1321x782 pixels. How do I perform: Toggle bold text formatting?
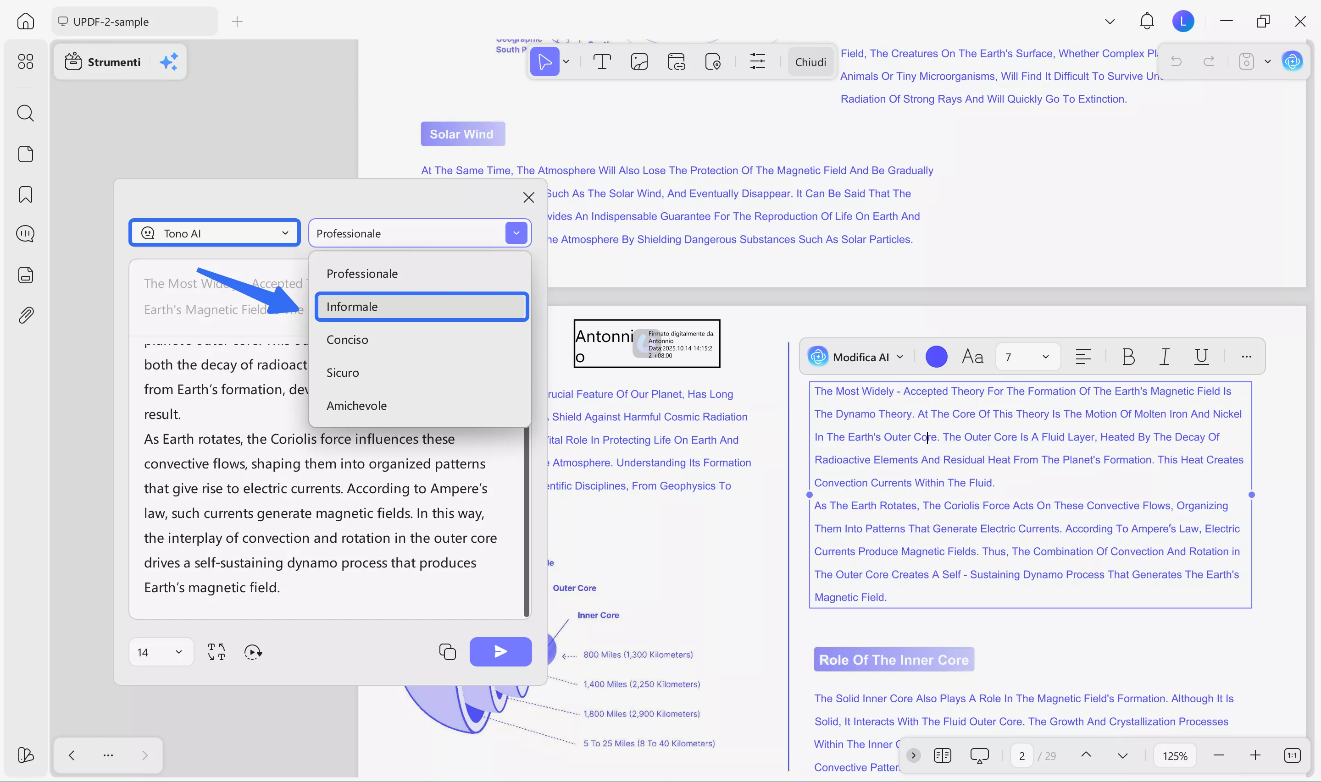click(x=1128, y=357)
